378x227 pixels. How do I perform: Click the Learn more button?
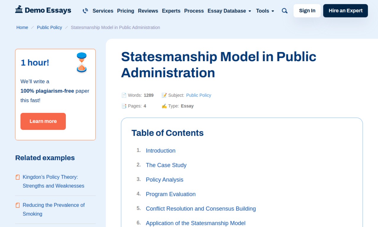[x=43, y=121]
